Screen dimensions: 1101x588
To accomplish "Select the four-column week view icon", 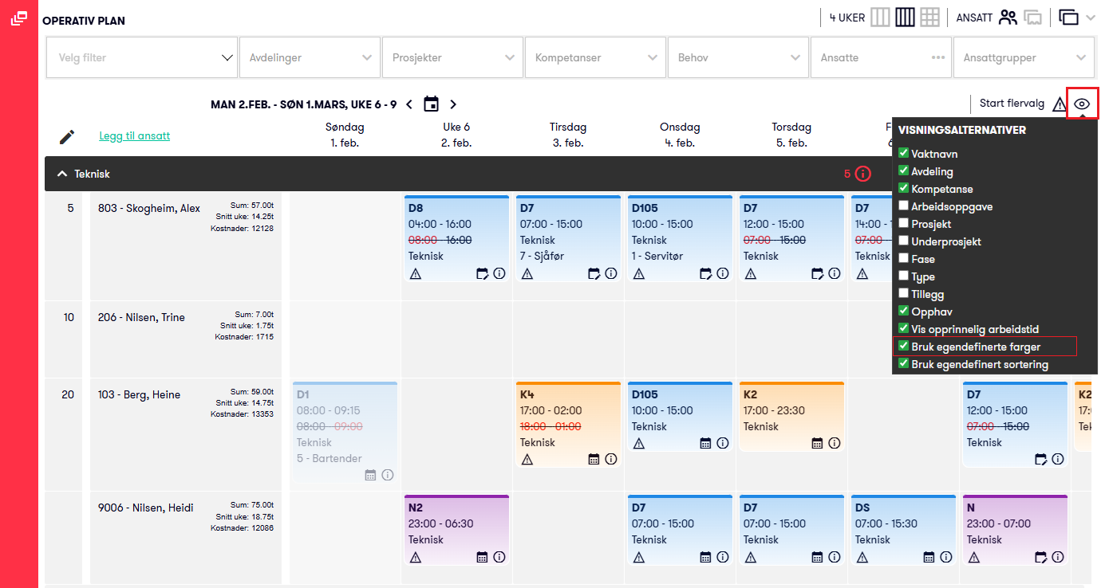I will pos(904,17).
